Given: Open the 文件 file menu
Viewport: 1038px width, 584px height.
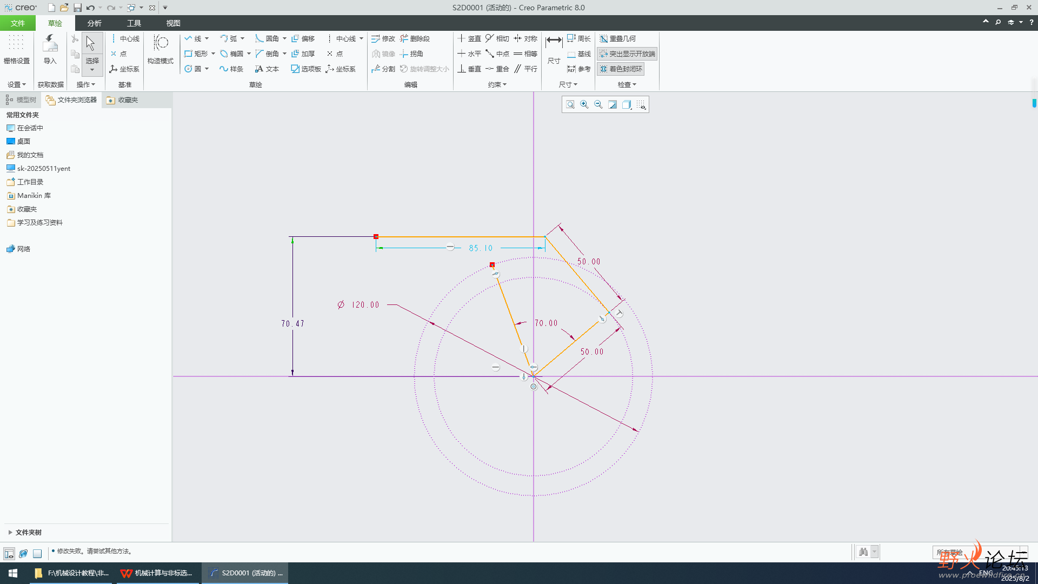Looking at the screenshot, I should pos(17,23).
